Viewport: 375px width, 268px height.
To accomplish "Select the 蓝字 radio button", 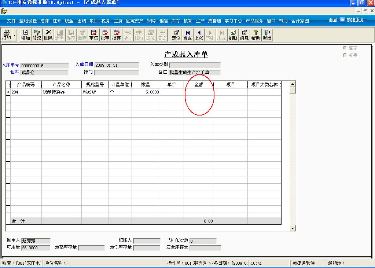I will [x=345, y=48].
